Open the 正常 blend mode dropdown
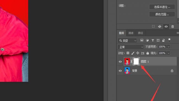 tap(131, 47)
